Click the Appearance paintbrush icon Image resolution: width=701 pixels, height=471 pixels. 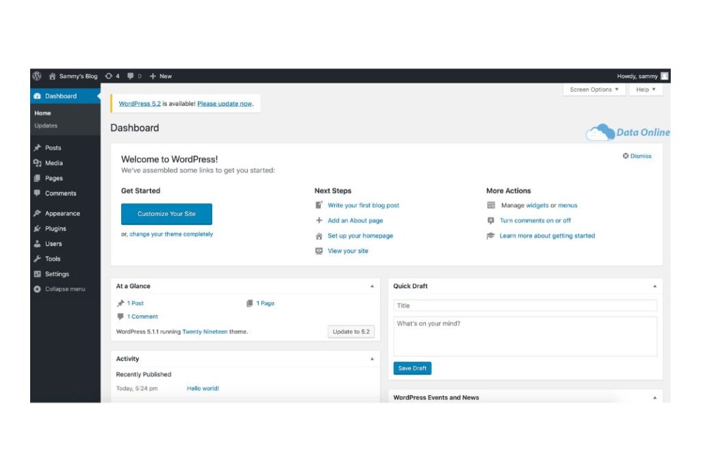(x=37, y=213)
